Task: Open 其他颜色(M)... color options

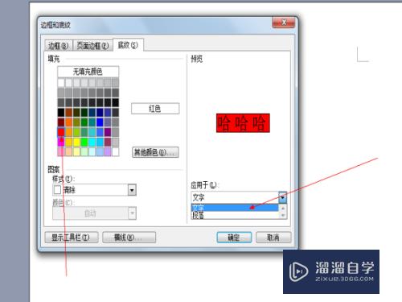Action: [x=155, y=152]
